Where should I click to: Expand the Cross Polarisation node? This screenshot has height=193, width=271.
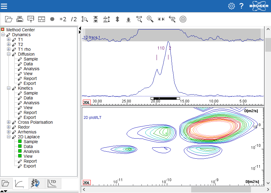click(x=8, y=122)
